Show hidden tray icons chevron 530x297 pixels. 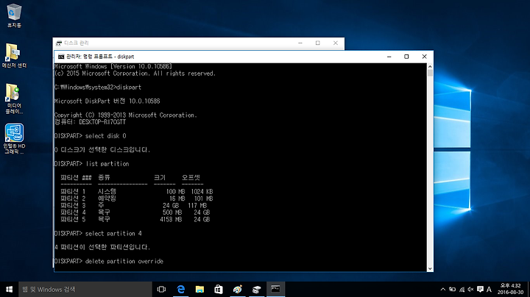click(443, 289)
